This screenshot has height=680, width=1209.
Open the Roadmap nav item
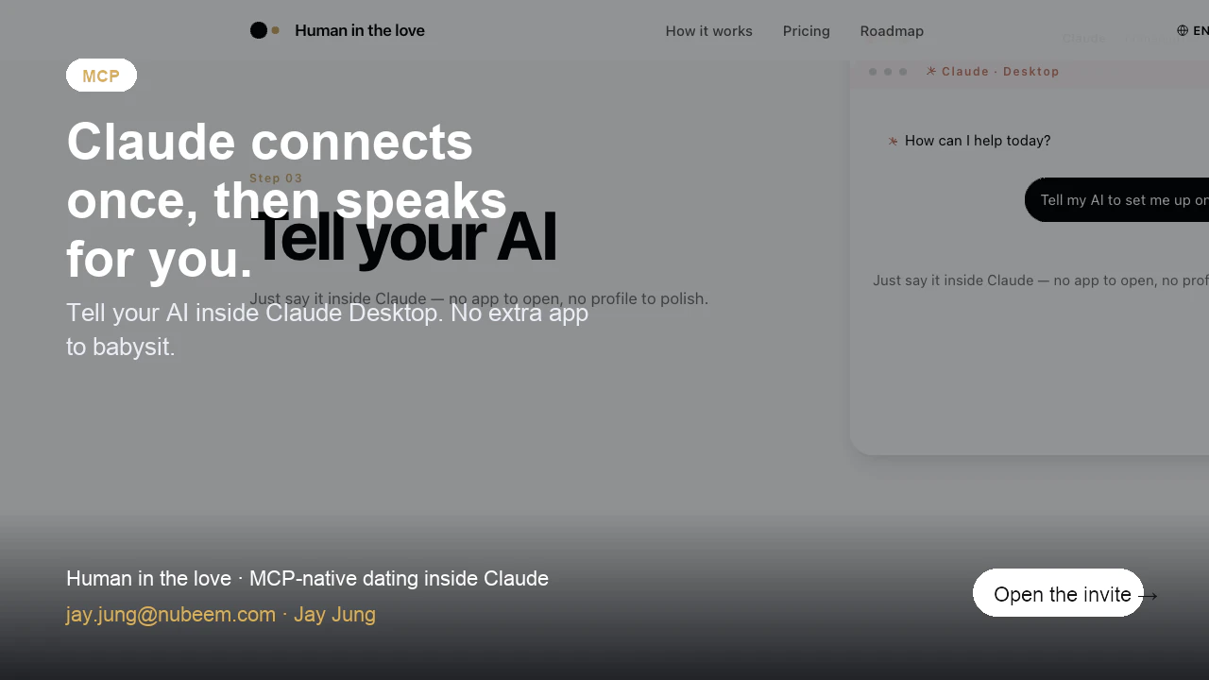click(892, 31)
